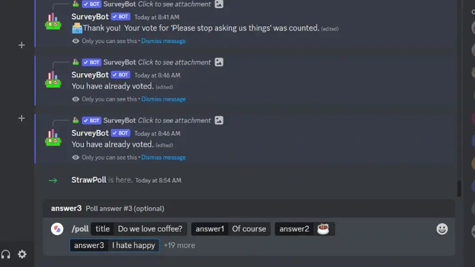Select the title option 'Do we love coffee?'
475x267 pixels.
pyautogui.click(x=139, y=229)
